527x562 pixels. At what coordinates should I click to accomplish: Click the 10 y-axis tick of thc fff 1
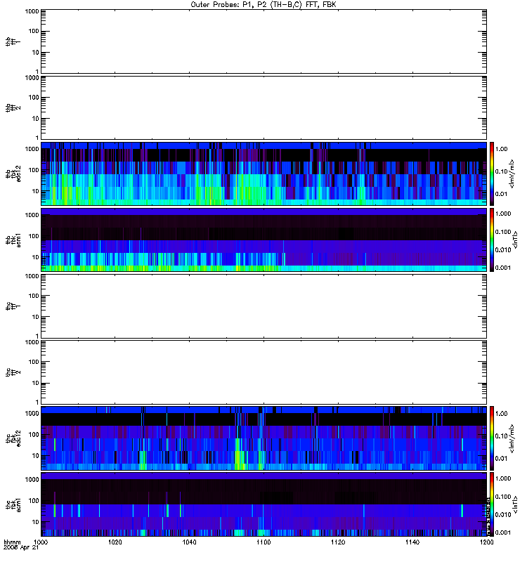point(36,318)
